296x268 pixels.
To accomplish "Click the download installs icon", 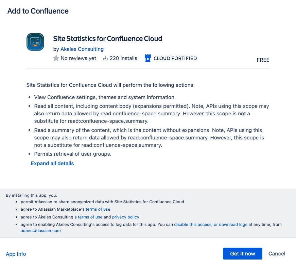I will (x=105, y=58).
